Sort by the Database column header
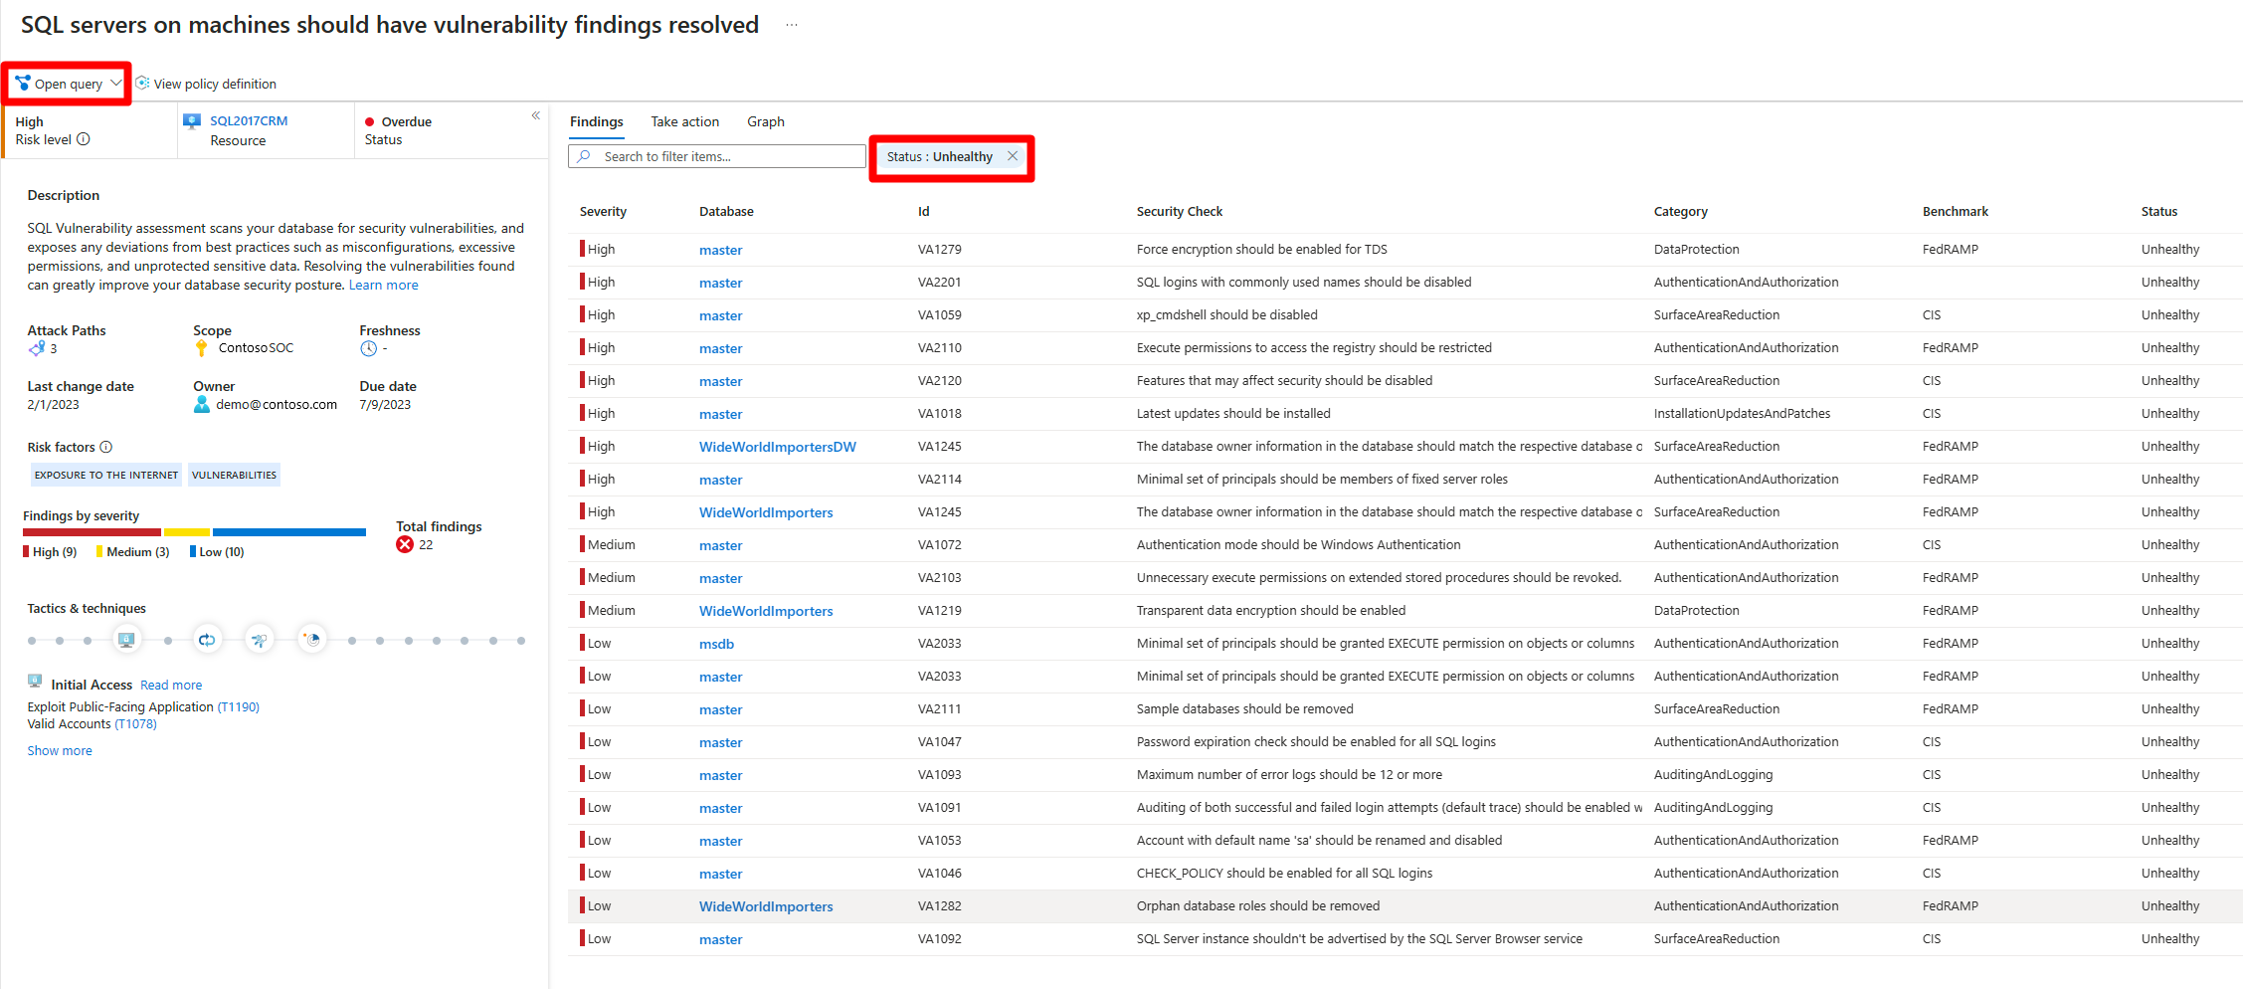Screen dimensions: 2243x989 [x=726, y=212]
